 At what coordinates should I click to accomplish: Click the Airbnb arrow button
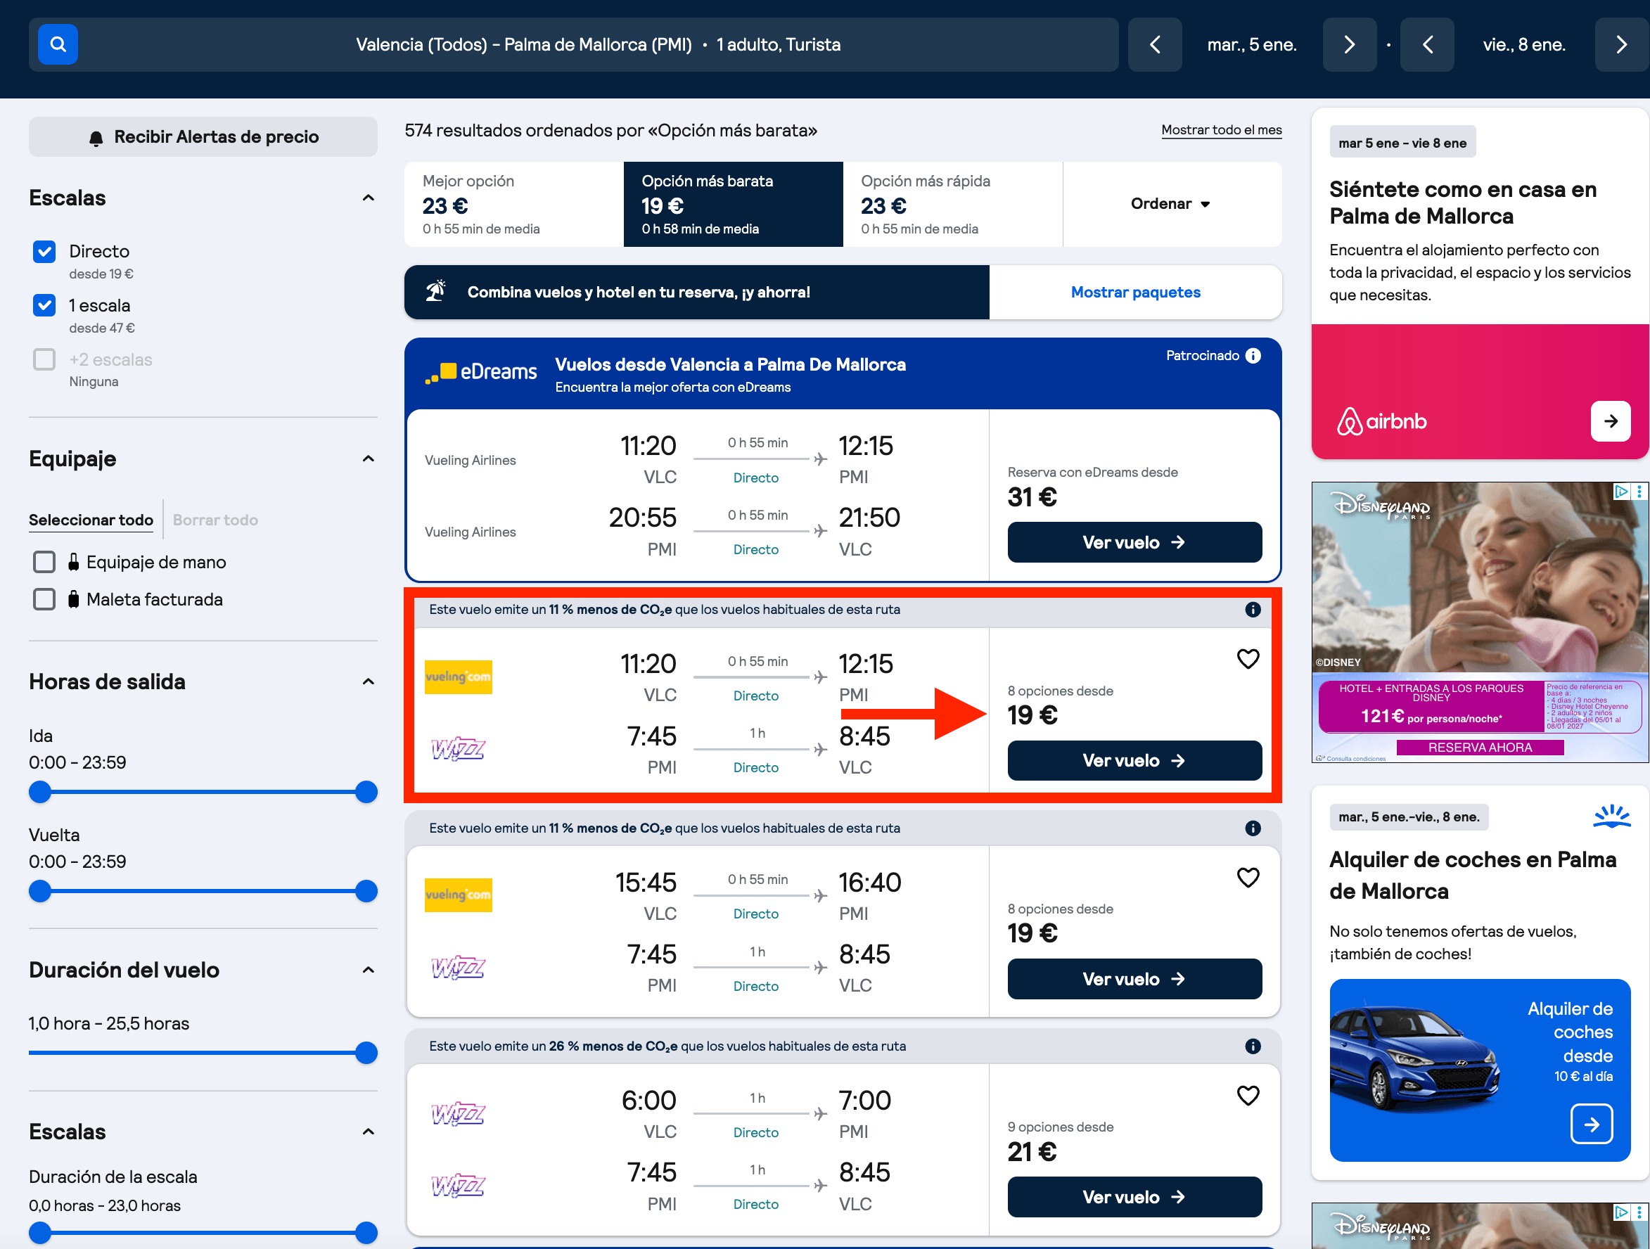coord(1611,421)
